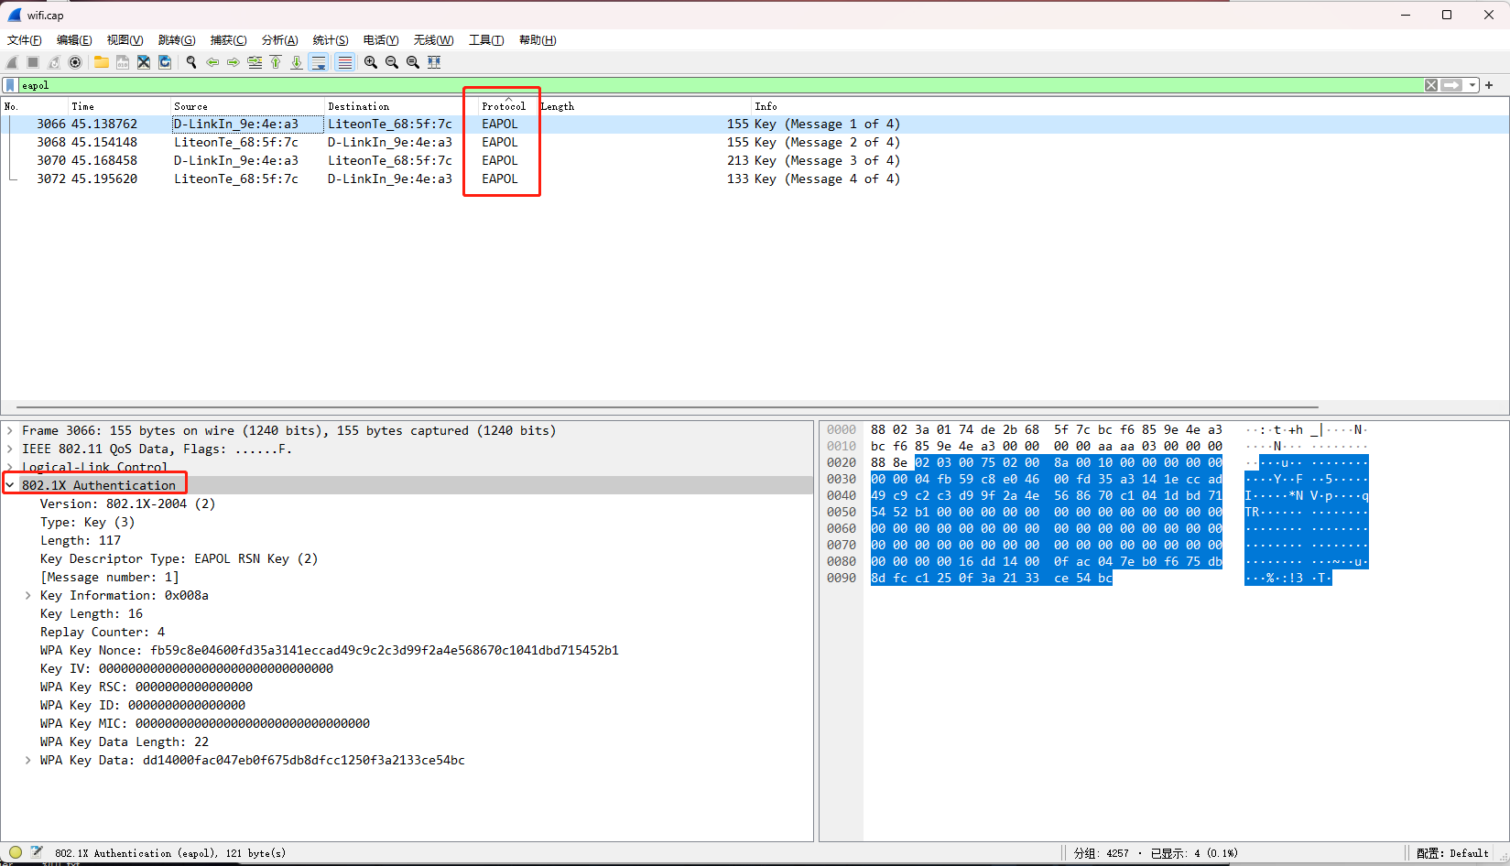The height and width of the screenshot is (866, 1510).
Task: Start capturing packets with shark fin icon
Action: (12, 62)
